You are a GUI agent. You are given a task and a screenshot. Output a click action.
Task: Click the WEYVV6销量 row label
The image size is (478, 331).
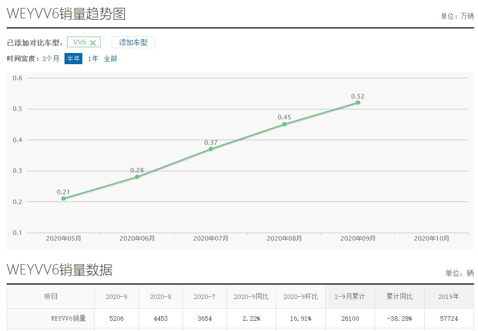68,319
